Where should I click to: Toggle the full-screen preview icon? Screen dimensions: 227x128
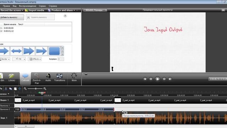coord(223,10)
